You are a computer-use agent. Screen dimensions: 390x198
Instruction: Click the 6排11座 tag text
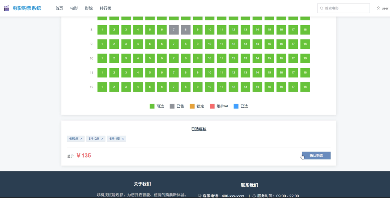coord(115,139)
